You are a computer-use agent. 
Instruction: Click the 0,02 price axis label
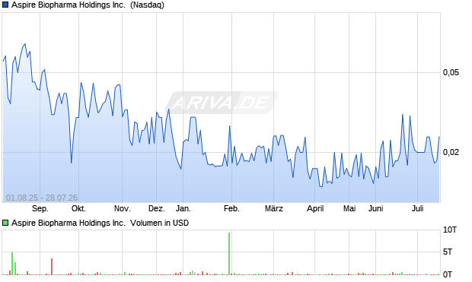click(x=451, y=152)
